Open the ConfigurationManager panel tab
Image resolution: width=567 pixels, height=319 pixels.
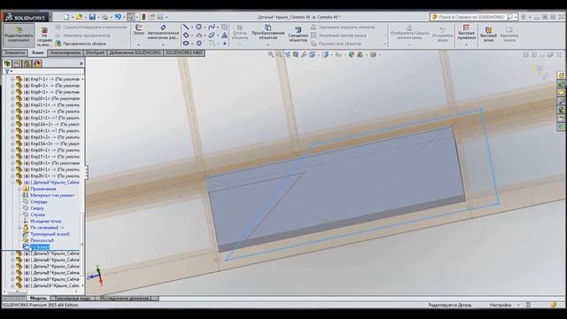27,64
